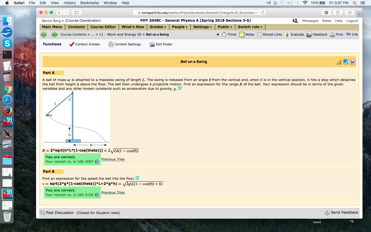Open History menu in menu bar

pyautogui.click(x=70, y=3)
